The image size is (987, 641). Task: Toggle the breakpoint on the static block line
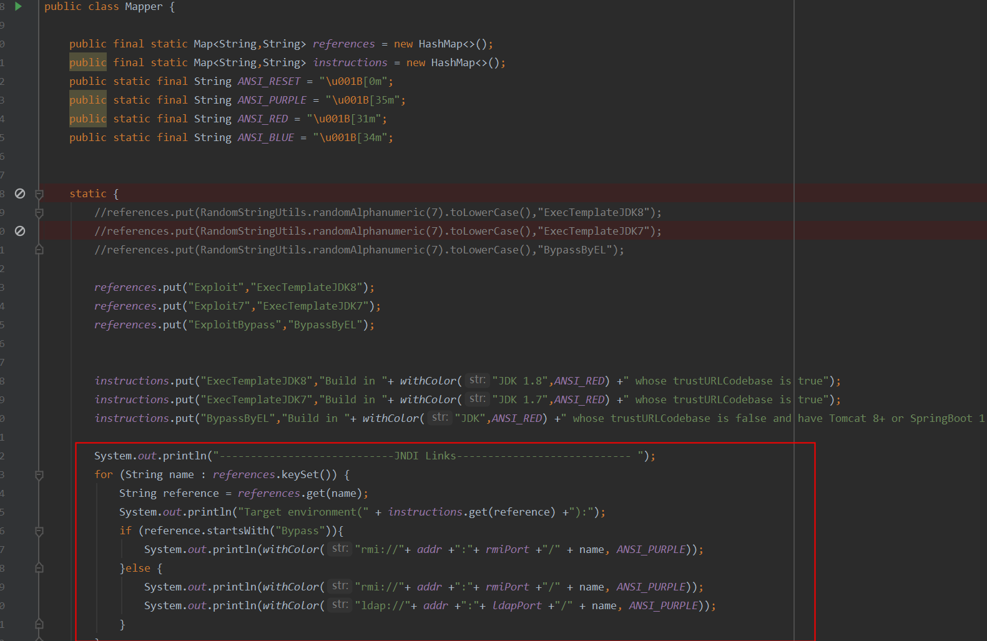point(20,193)
